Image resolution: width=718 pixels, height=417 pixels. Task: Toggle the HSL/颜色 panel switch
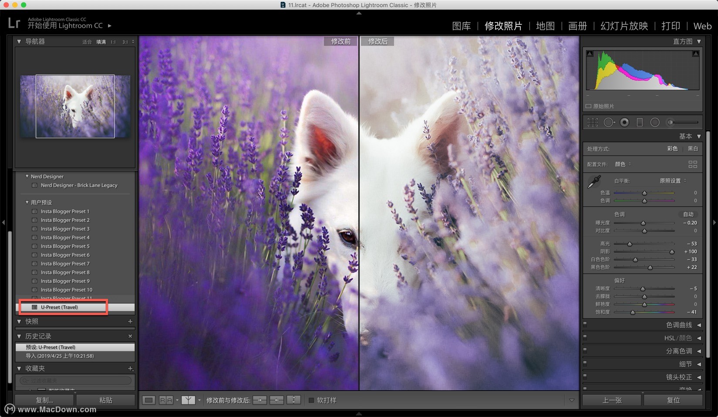(585, 337)
